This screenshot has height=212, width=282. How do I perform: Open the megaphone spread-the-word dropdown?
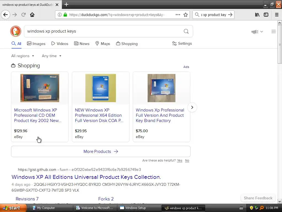point(257,32)
